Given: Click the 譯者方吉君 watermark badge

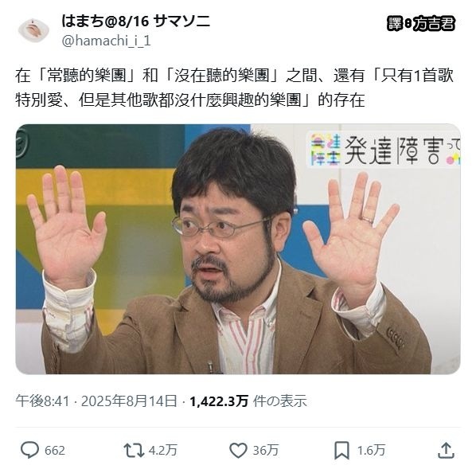Looking at the screenshot, I should [421, 23].
